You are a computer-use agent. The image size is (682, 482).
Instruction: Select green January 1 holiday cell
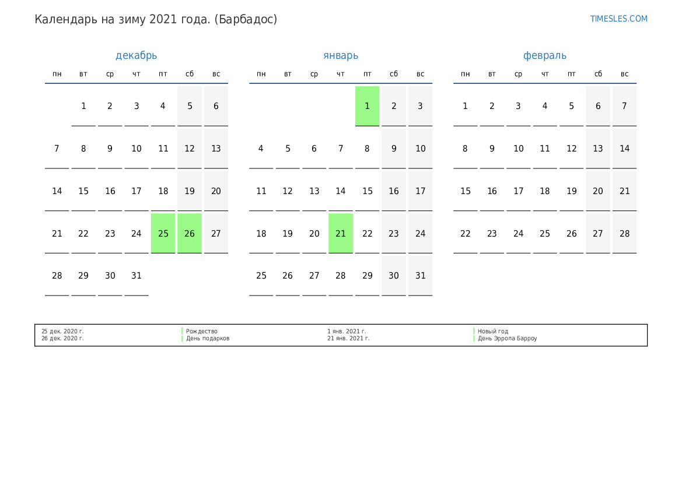point(367,106)
